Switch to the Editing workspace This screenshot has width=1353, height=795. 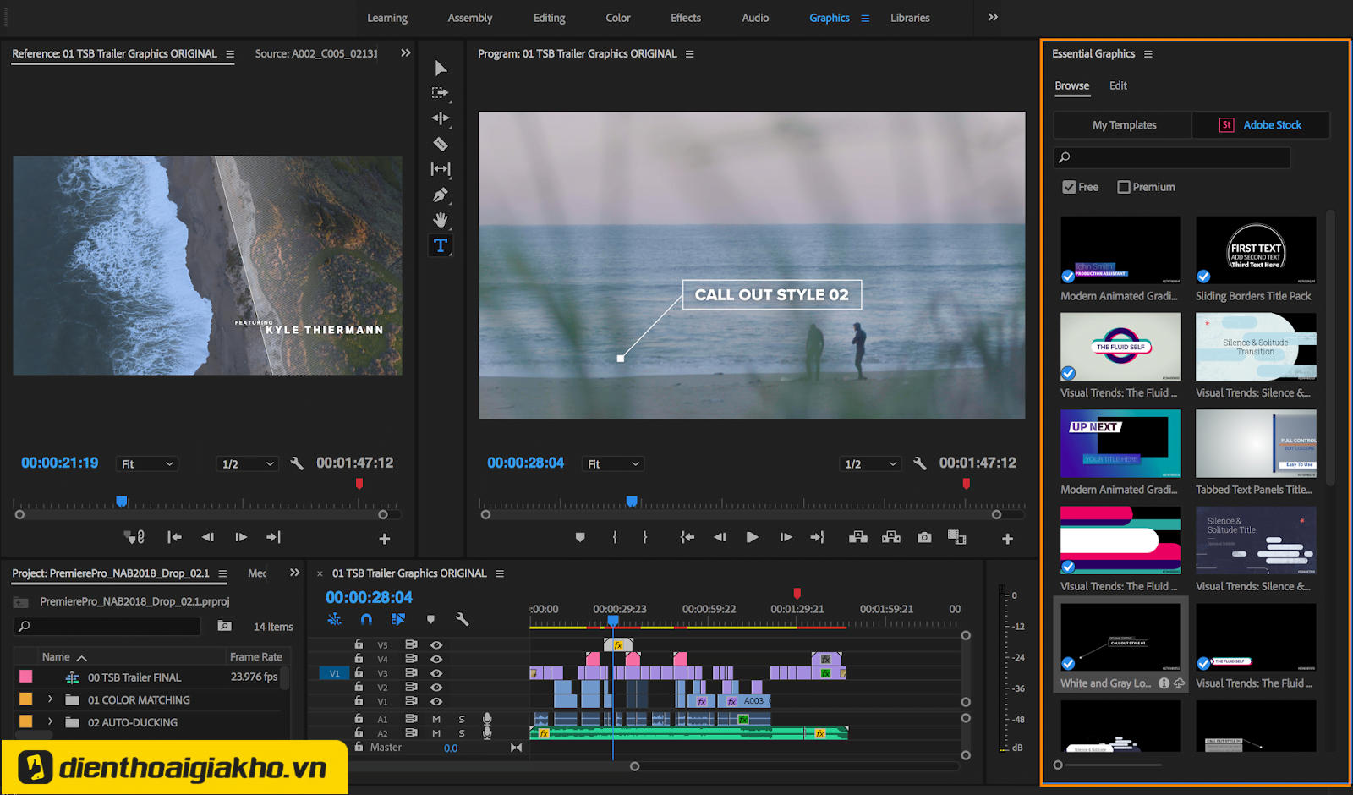(x=549, y=18)
